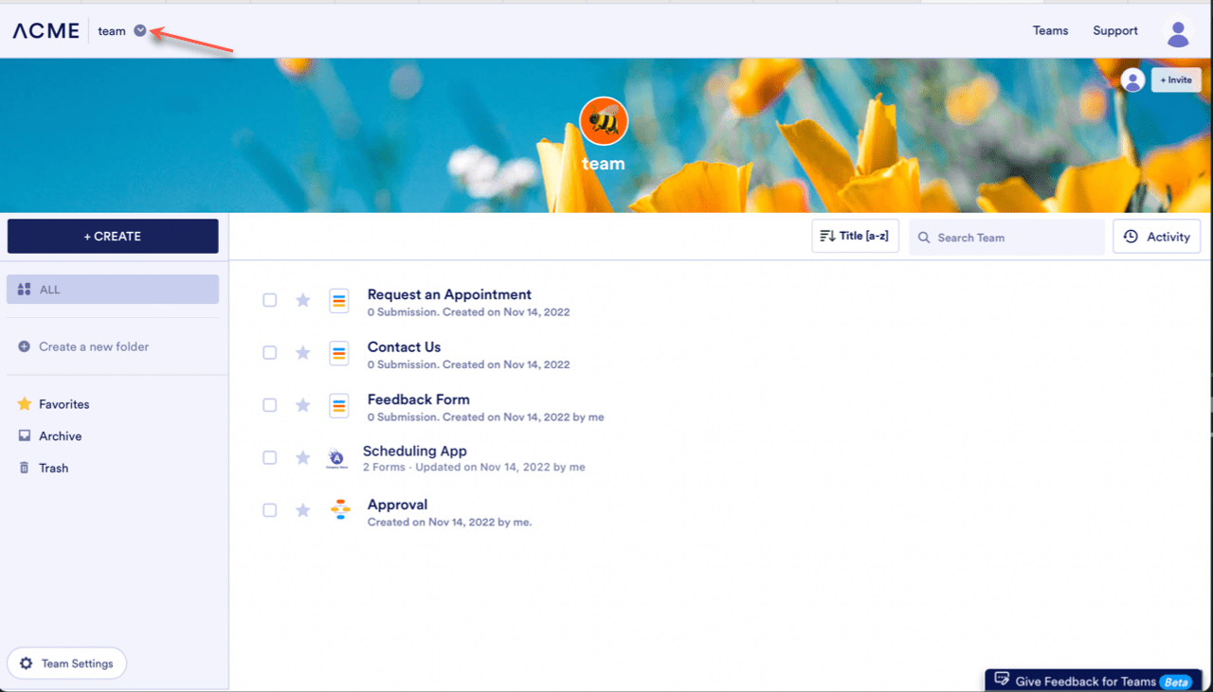Screen dimensions: 1213x692
Task: Open the Scheduling App
Action: click(x=415, y=452)
